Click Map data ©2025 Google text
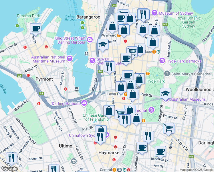The width and height of the screenshot is (214, 172). 196,170
